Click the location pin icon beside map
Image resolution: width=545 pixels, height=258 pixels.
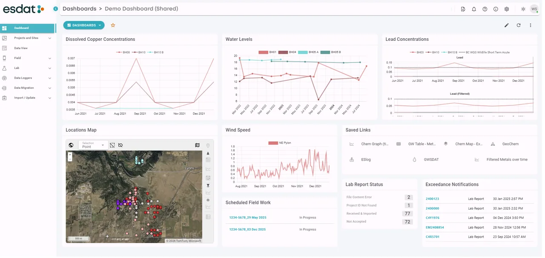coord(208,145)
